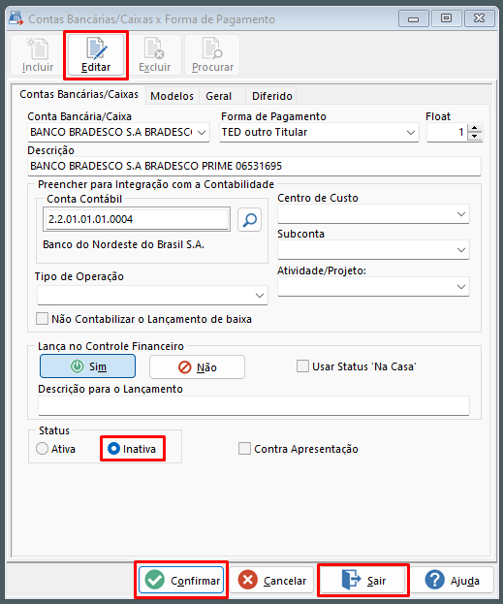Image resolution: width=503 pixels, height=604 pixels.
Task: Close the window with X button
Action: coord(480,18)
